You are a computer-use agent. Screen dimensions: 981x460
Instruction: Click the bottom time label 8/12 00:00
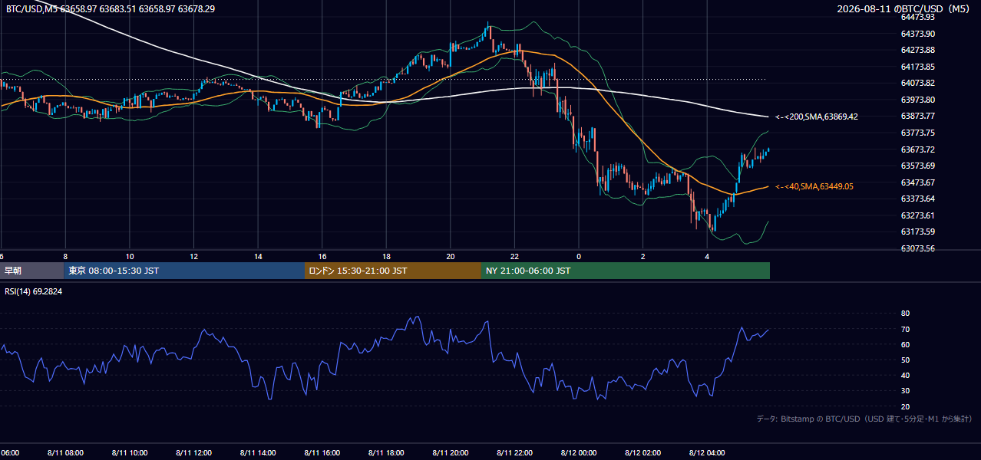point(579,452)
